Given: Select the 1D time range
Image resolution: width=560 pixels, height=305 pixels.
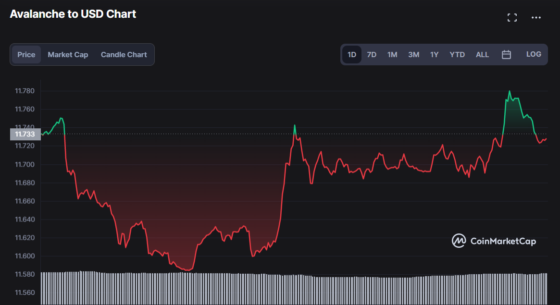Looking at the screenshot, I should point(352,55).
